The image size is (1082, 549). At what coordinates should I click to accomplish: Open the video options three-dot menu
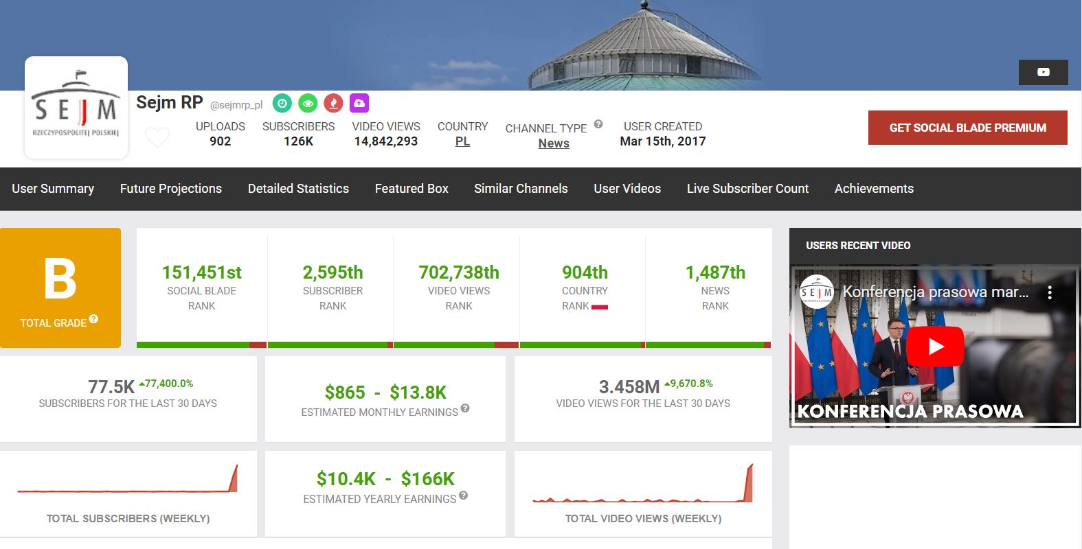1050,293
